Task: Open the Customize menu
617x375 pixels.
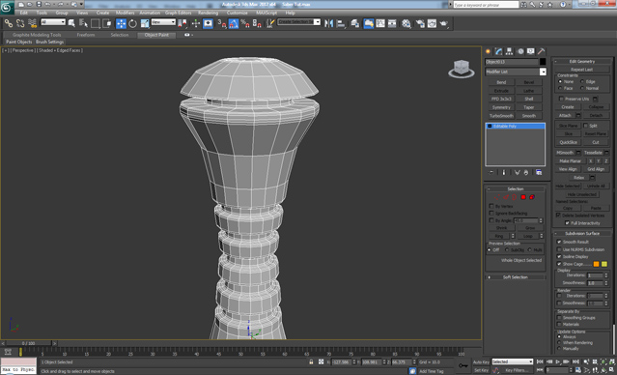Action: click(x=237, y=13)
